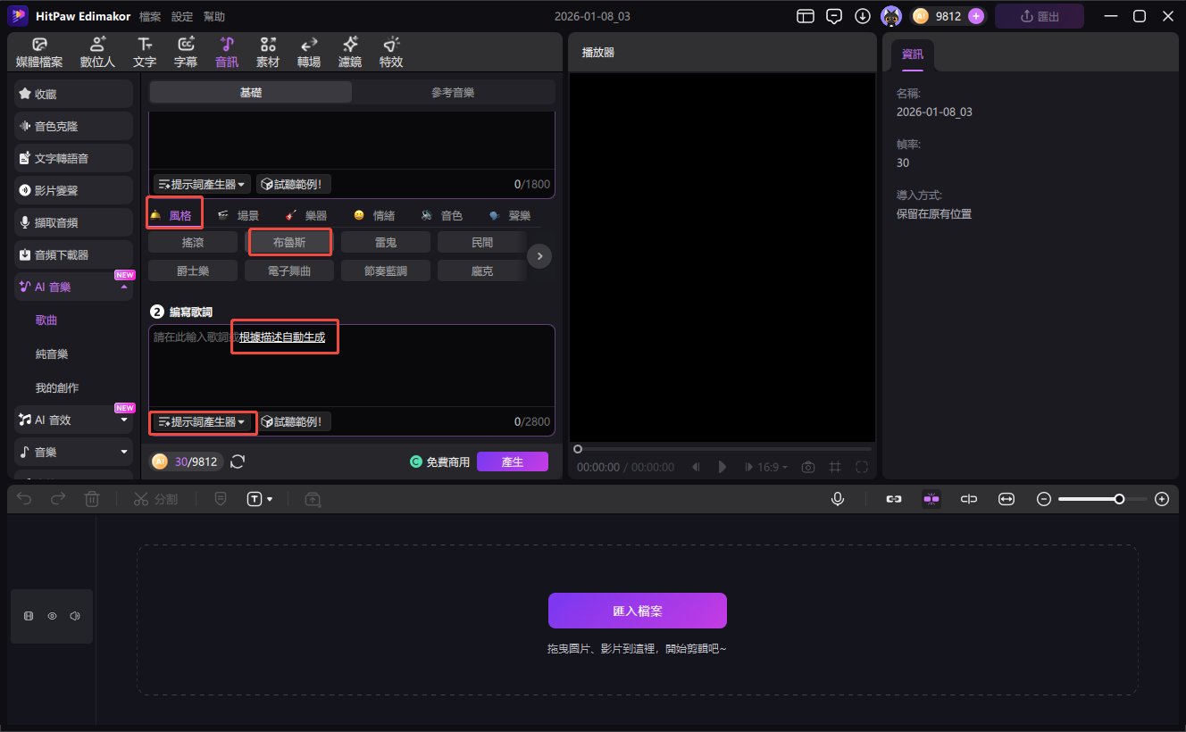Image resolution: width=1186 pixels, height=732 pixels.
Task: Mute the timeline track speaker icon
Action: click(x=75, y=616)
